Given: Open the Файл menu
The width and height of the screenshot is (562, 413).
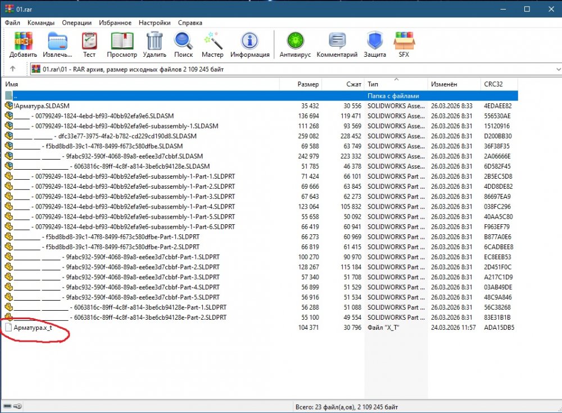Looking at the screenshot, I should pos(12,22).
